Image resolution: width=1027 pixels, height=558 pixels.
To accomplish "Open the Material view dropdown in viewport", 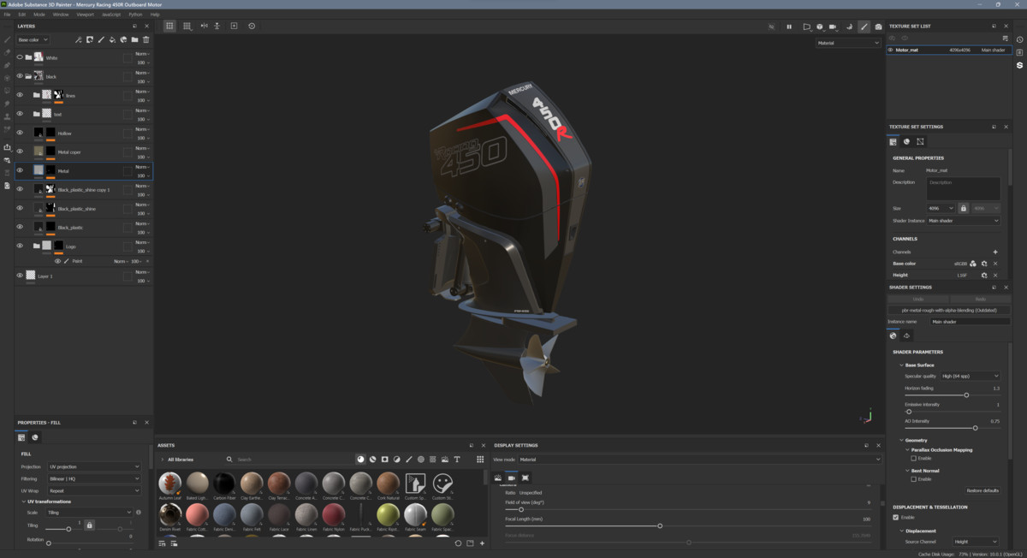I will tap(848, 43).
